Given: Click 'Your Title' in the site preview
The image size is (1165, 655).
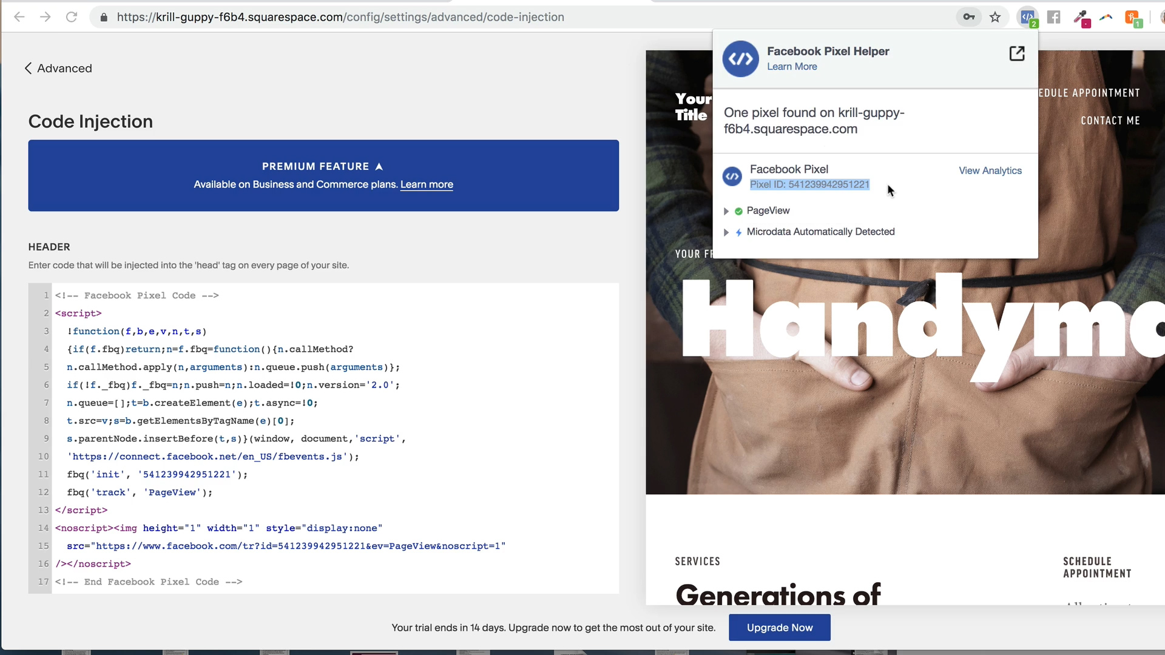Looking at the screenshot, I should (693, 107).
